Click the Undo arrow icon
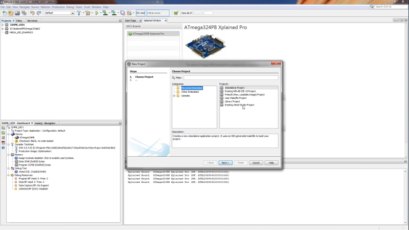409x230 pixels. point(32,13)
